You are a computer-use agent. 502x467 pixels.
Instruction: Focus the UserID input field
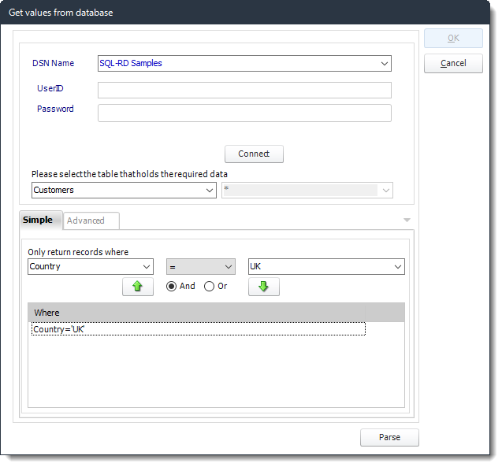point(244,91)
